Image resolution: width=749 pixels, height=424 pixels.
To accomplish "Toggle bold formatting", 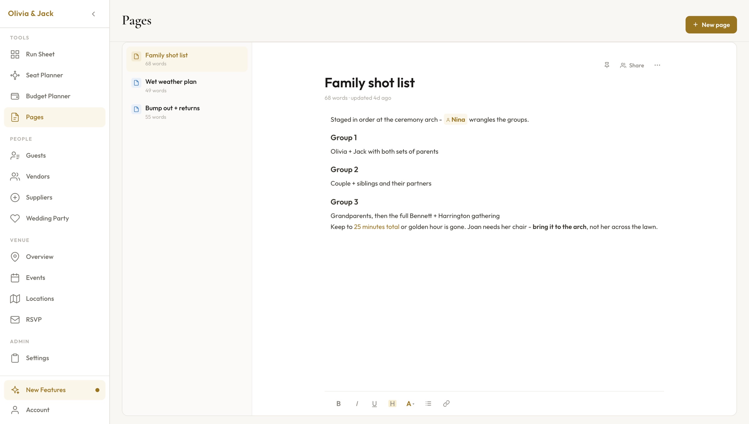I will [338, 403].
